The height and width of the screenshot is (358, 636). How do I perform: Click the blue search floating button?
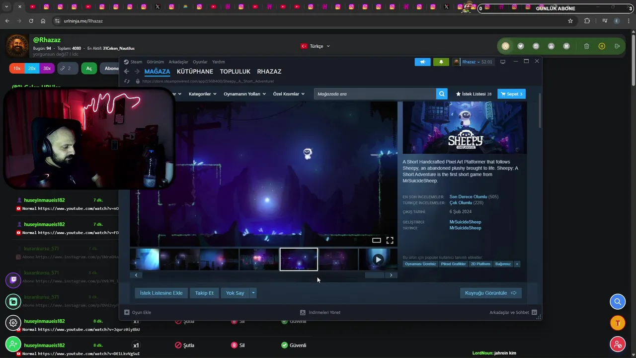tap(618, 302)
